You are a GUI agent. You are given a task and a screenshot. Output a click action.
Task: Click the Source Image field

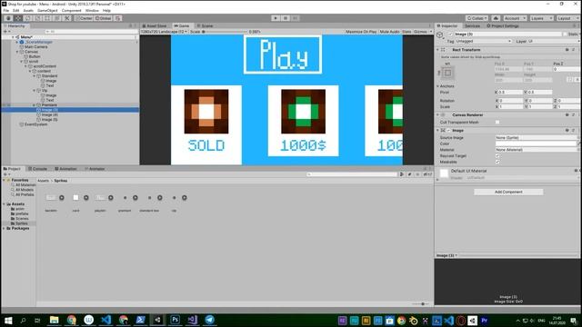536,137
